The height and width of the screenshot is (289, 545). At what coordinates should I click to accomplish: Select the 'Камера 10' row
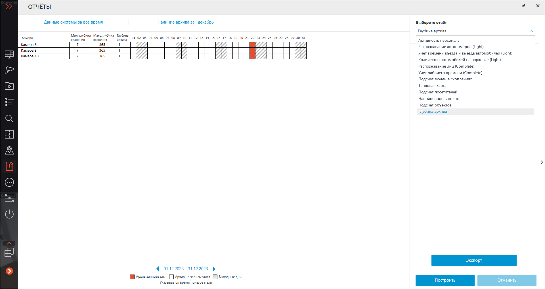[162, 56]
